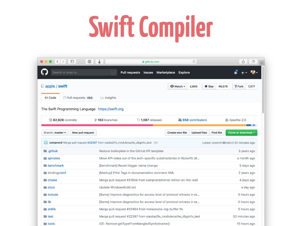Go forward with Safari's forward arrow

[x=63, y=62]
